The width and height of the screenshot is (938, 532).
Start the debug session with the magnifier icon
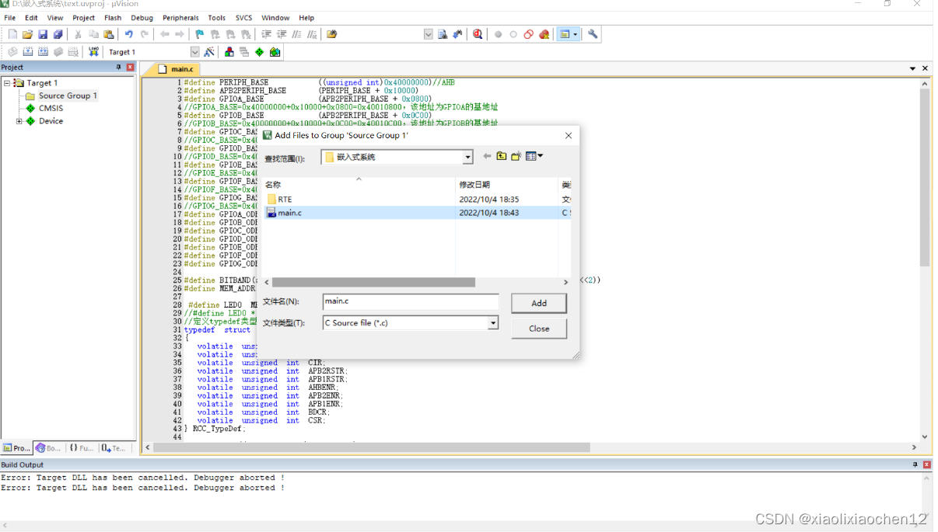(478, 34)
